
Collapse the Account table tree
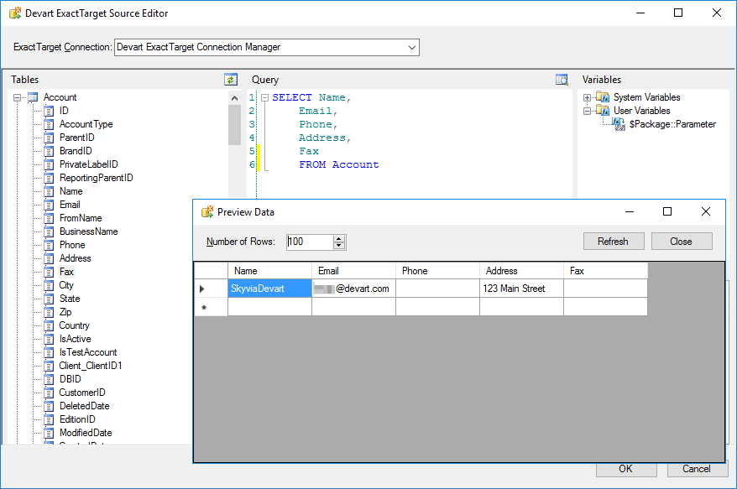pos(18,96)
